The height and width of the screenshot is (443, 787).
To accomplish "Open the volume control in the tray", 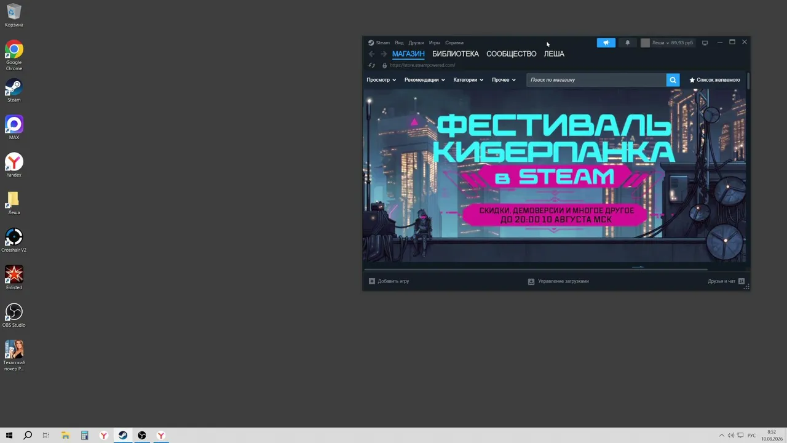I will 731,436.
